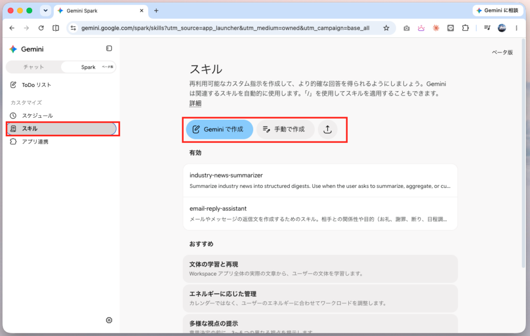Click the browser back arrow
Screen dimensions: 530x336
[12, 28]
